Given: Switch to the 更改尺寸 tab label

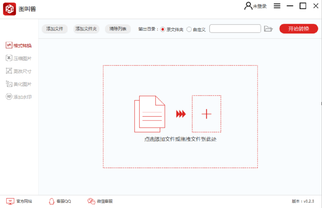Looking at the screenshot, I should point(23,71).
